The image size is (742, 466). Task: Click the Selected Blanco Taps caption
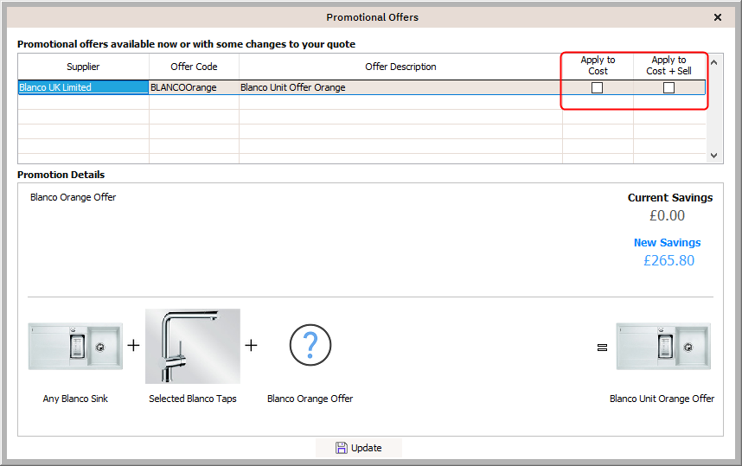[x=193, y=399]
